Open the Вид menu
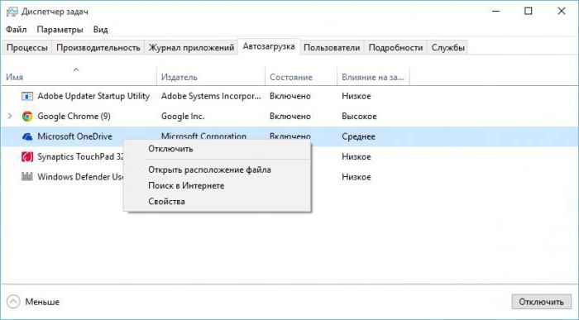Screen dimensions: 579x320 (x=100, y=30)
